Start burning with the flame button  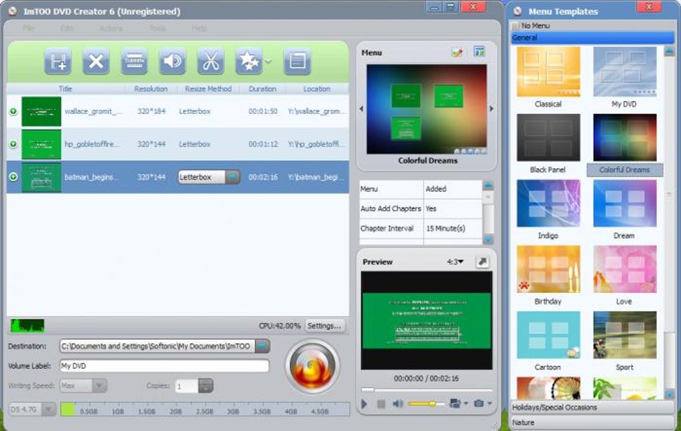(x=312, y=366)
